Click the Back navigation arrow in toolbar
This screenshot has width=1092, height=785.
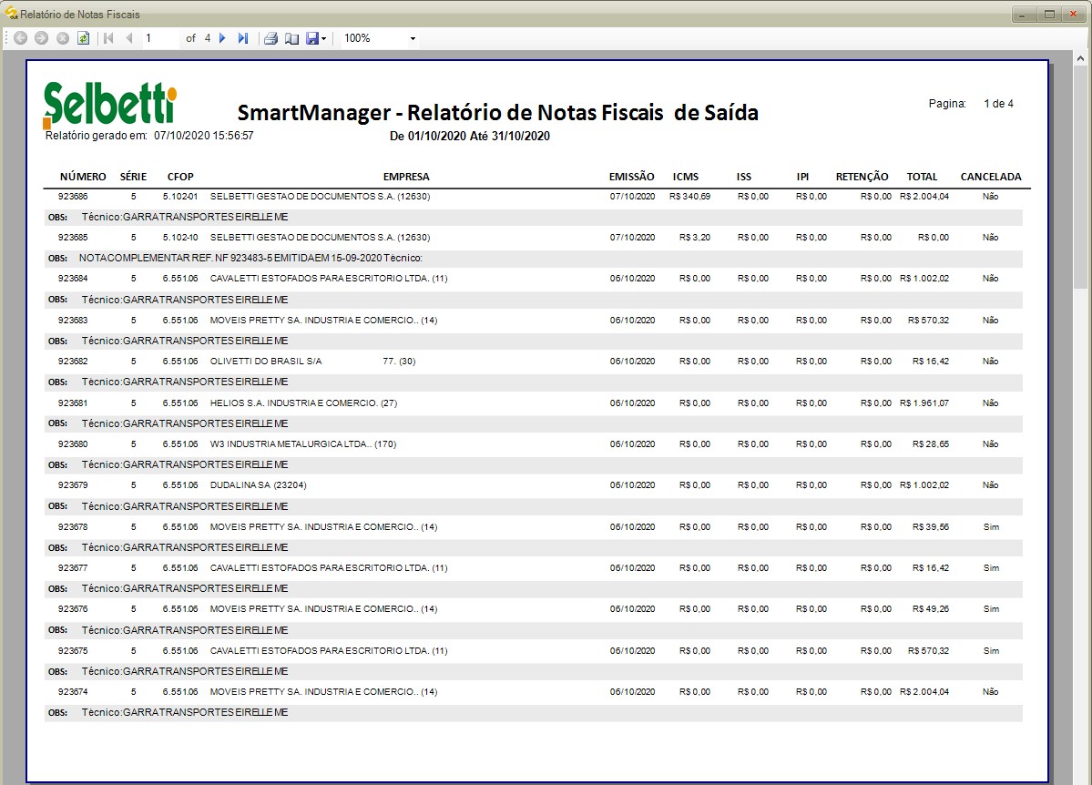click(21, 38)
